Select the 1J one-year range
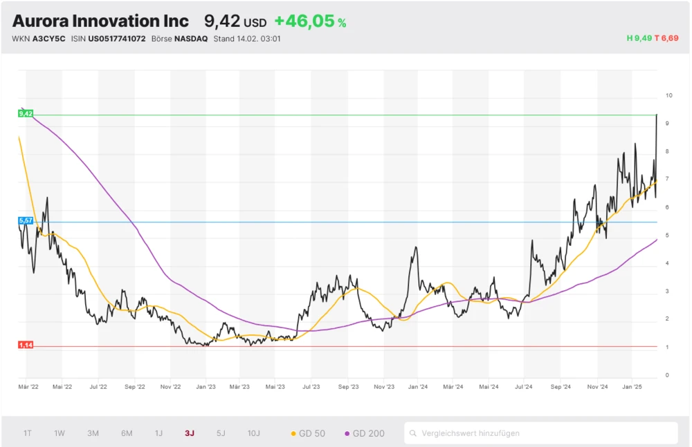 click(x=158, y=433)
